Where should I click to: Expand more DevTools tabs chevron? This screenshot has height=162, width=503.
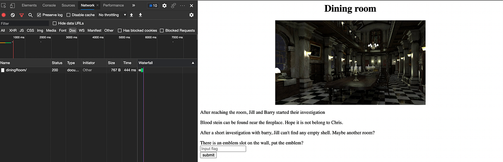[x=133, y=5]
